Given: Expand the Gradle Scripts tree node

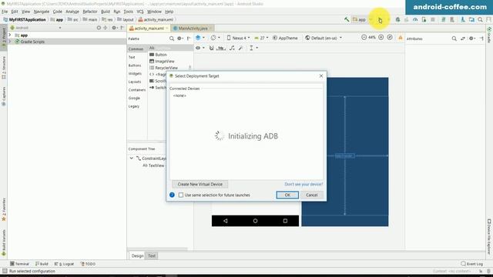Looking at the screenshot, I should click(x=10, y=42).
